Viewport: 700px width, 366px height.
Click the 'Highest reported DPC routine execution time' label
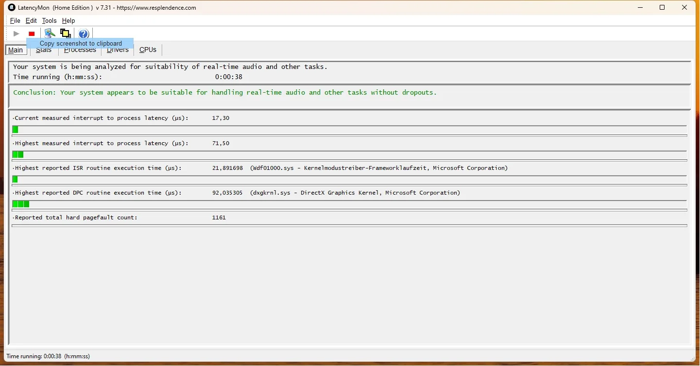[x=97, y=193]
